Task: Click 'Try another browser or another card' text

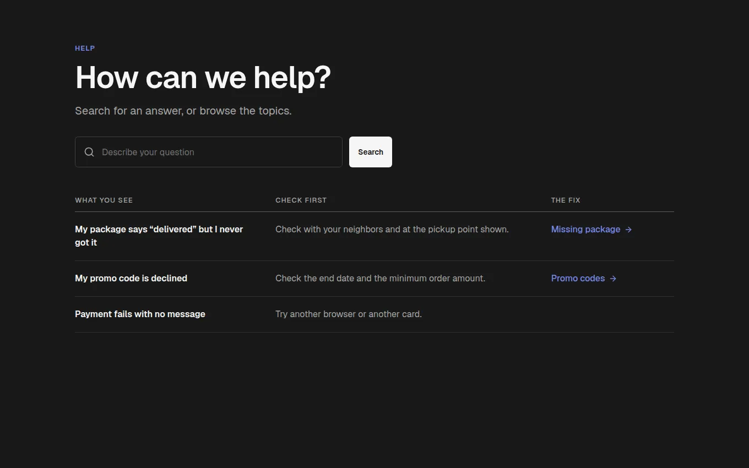Action: point(349,314)
